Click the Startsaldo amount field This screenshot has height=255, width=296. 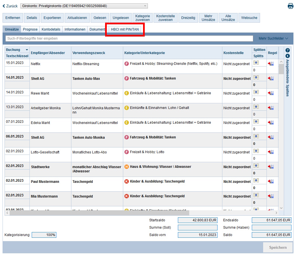(x=198, y=220)
